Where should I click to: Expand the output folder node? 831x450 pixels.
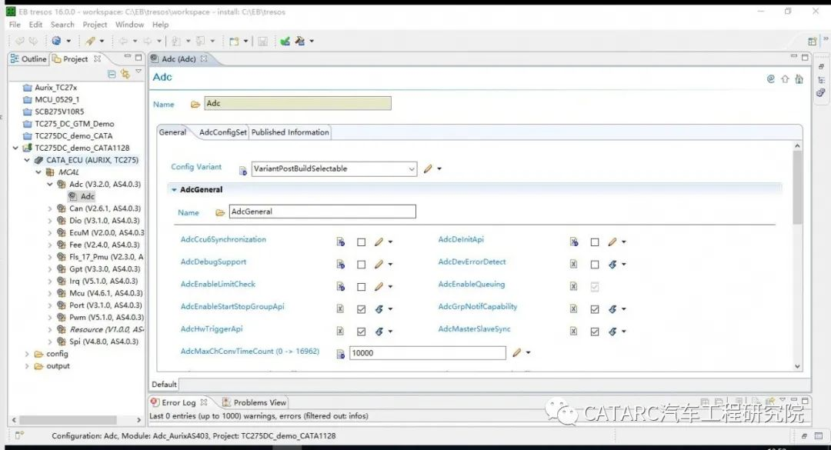click(x=27, y=366)
